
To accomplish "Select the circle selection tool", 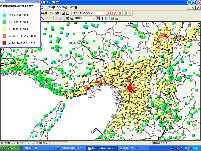I will click(107, 13).
